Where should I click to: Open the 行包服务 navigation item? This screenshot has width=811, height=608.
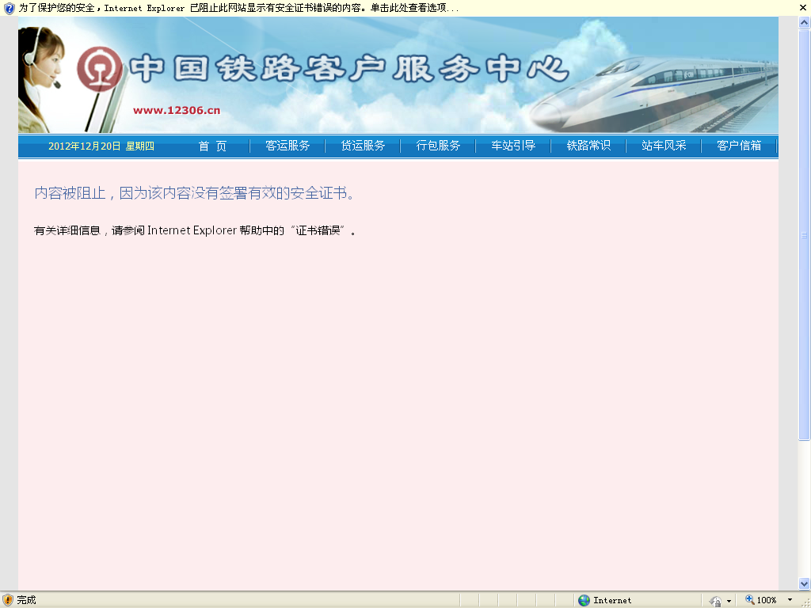(x=438, y=146)
